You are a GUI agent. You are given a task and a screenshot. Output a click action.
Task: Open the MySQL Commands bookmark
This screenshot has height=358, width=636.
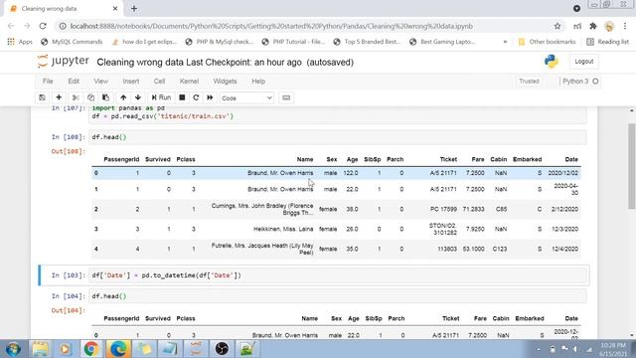(x=72, y=42)
